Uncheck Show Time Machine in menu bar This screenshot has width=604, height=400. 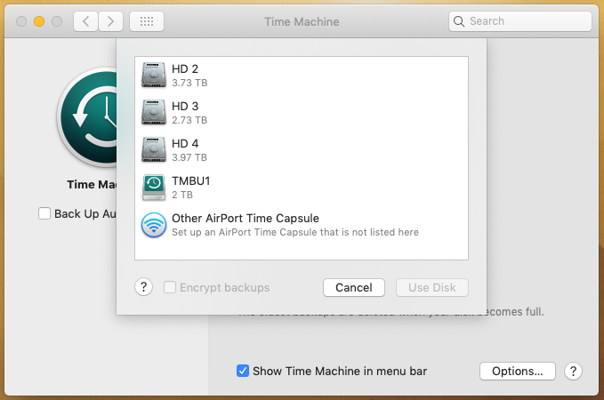coord(242,371)
